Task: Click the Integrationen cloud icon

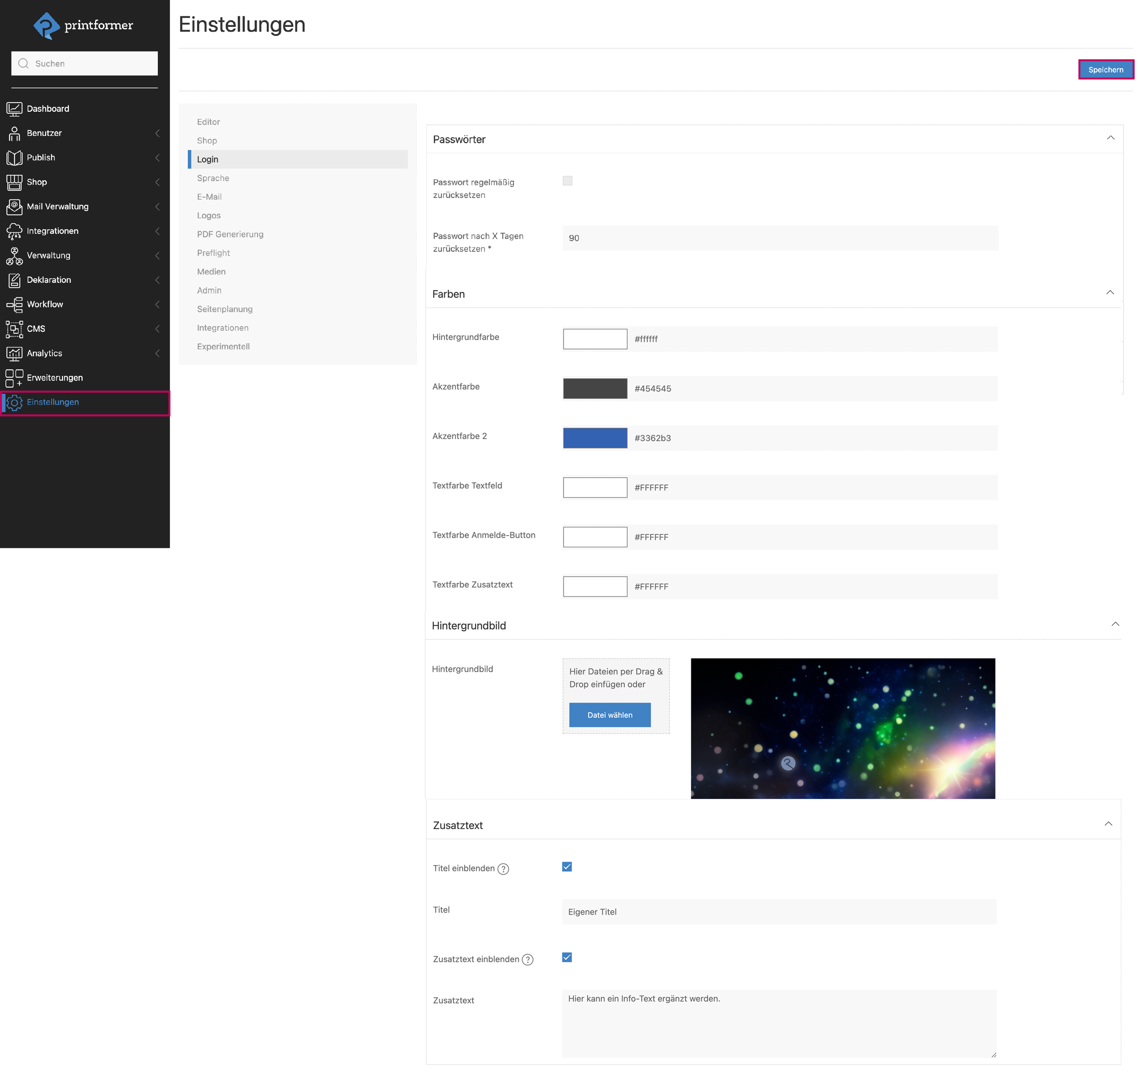Action: point(14,231)
